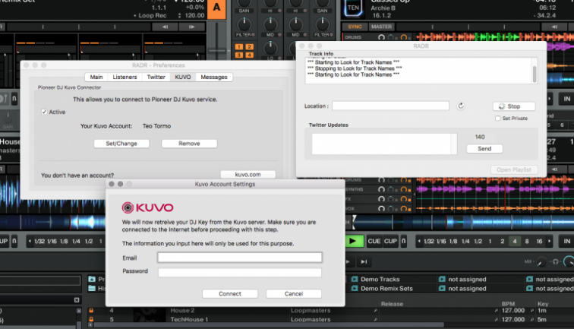
Task: Click the Connect button in Kuvo settings
Action: [x=230, y=293]
